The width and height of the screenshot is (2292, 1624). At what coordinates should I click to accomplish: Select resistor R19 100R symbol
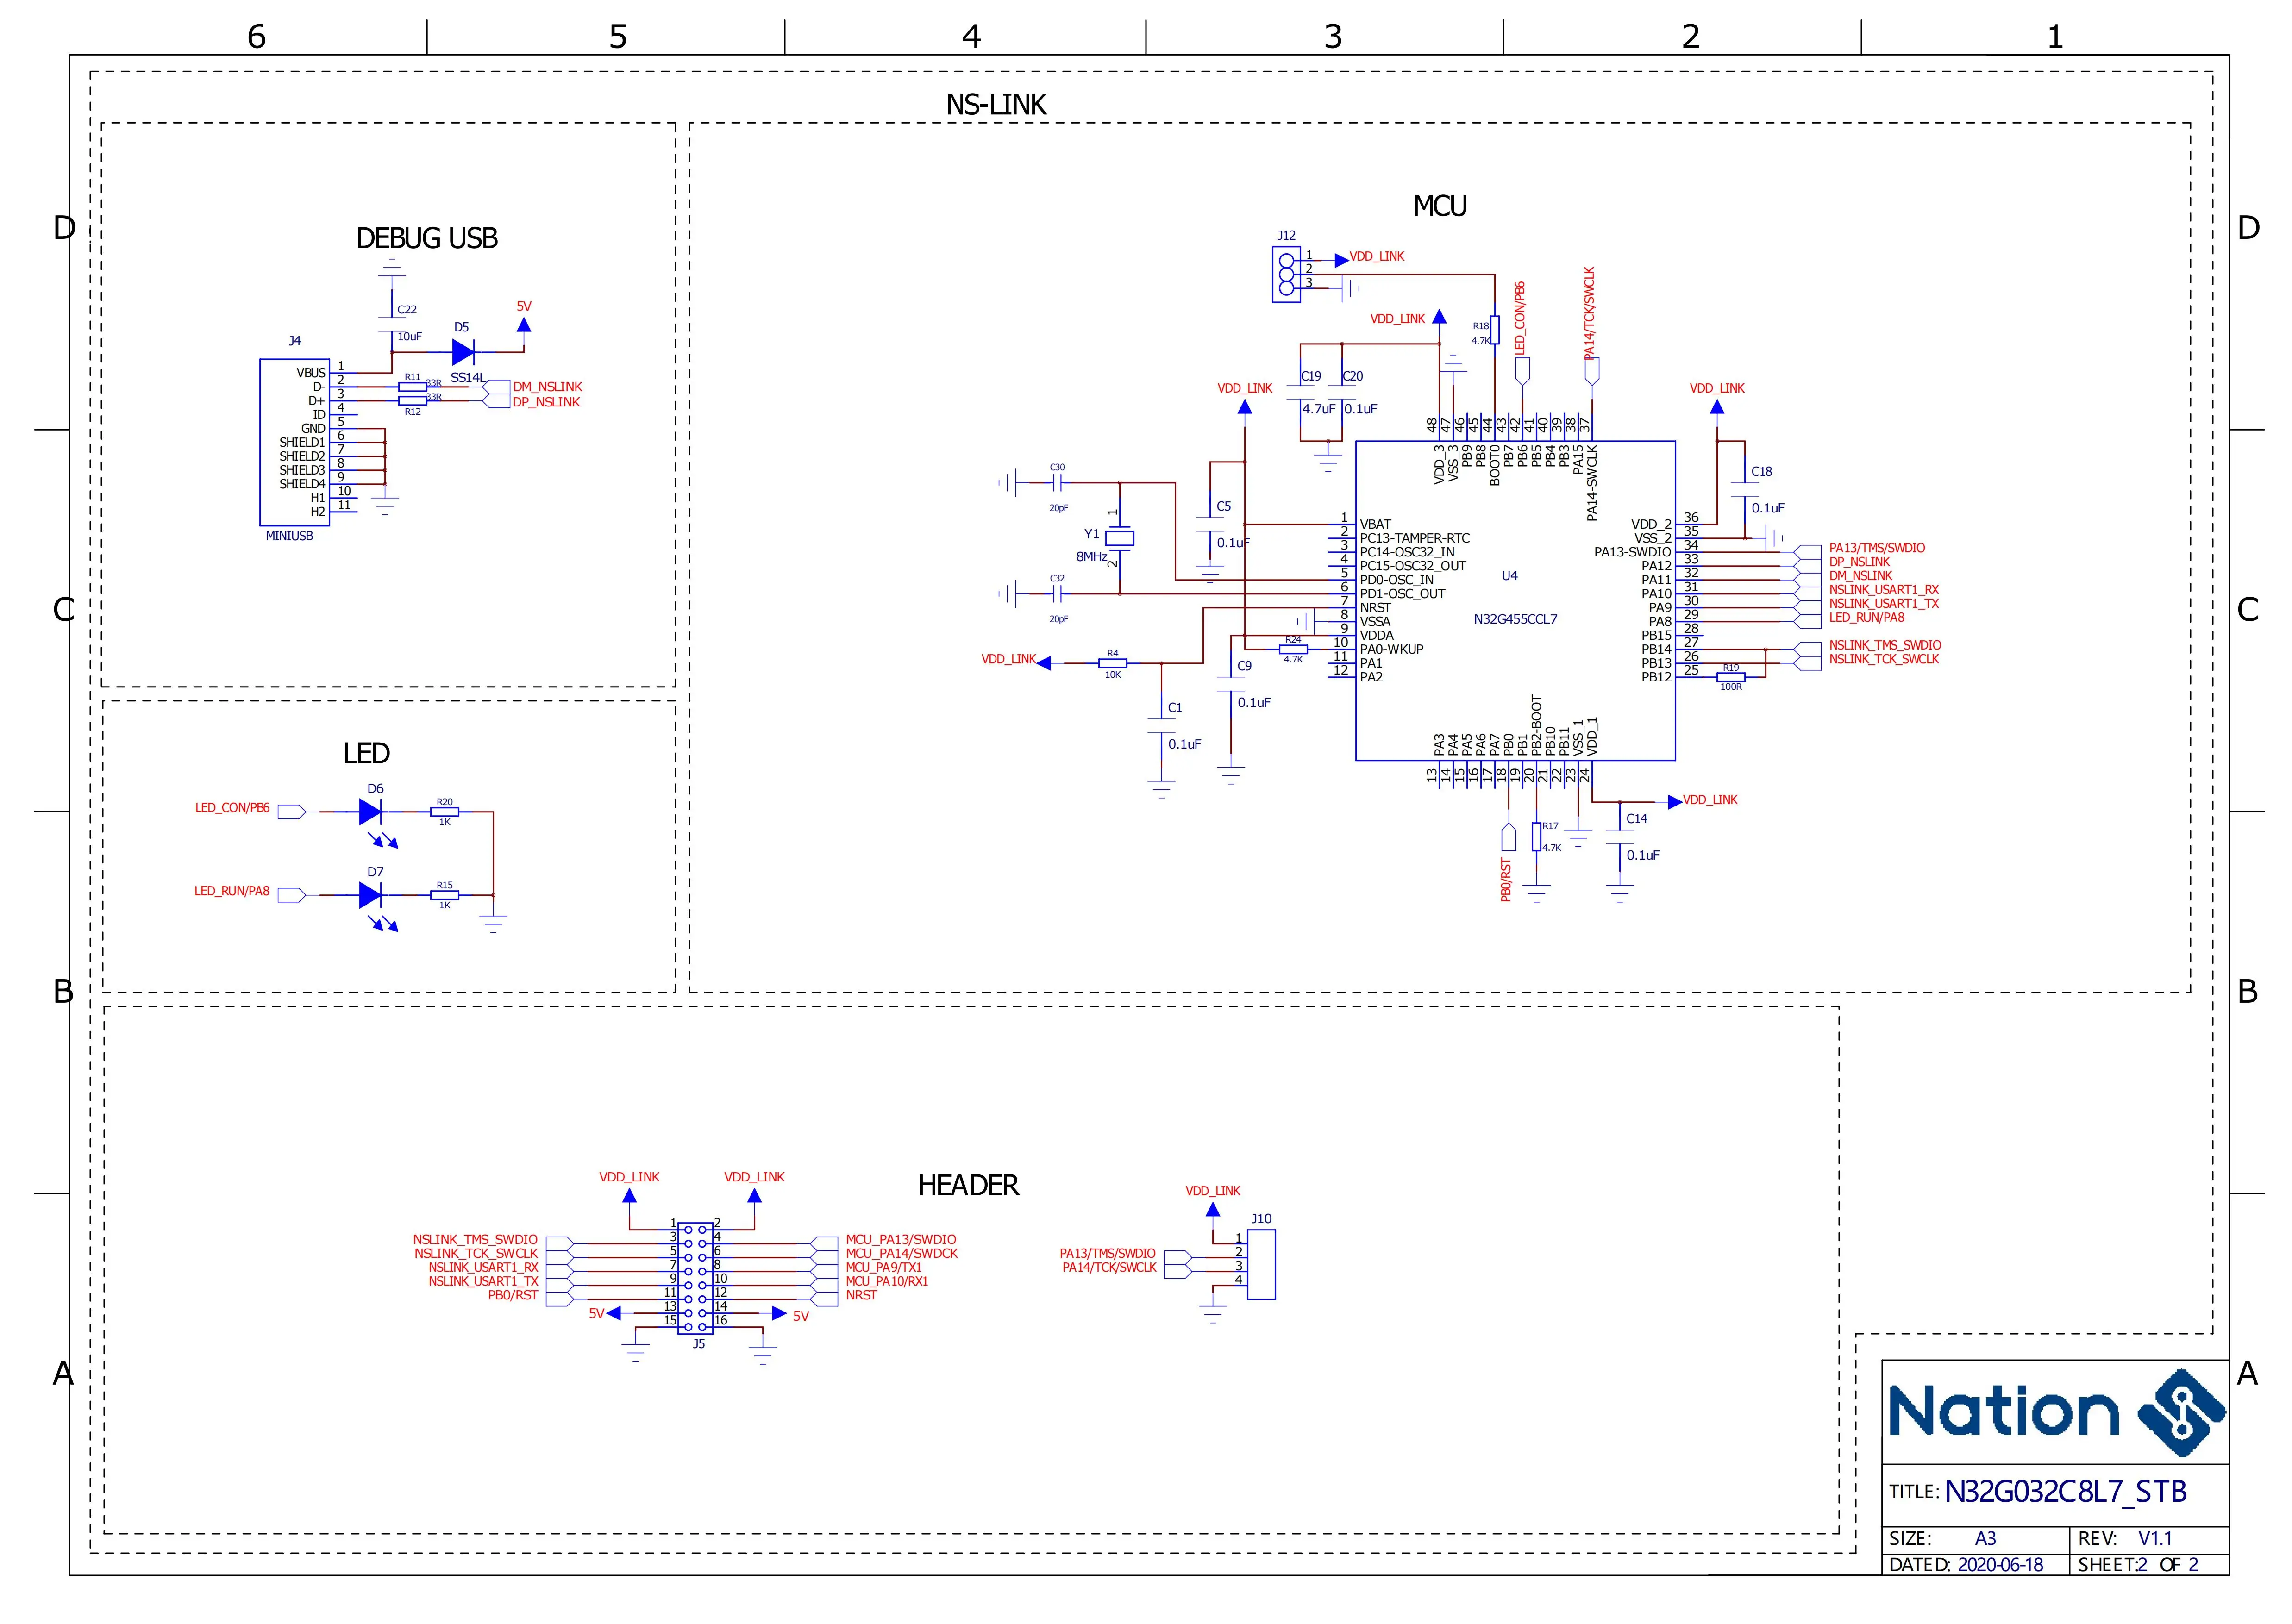click(x=1731, y=677)
